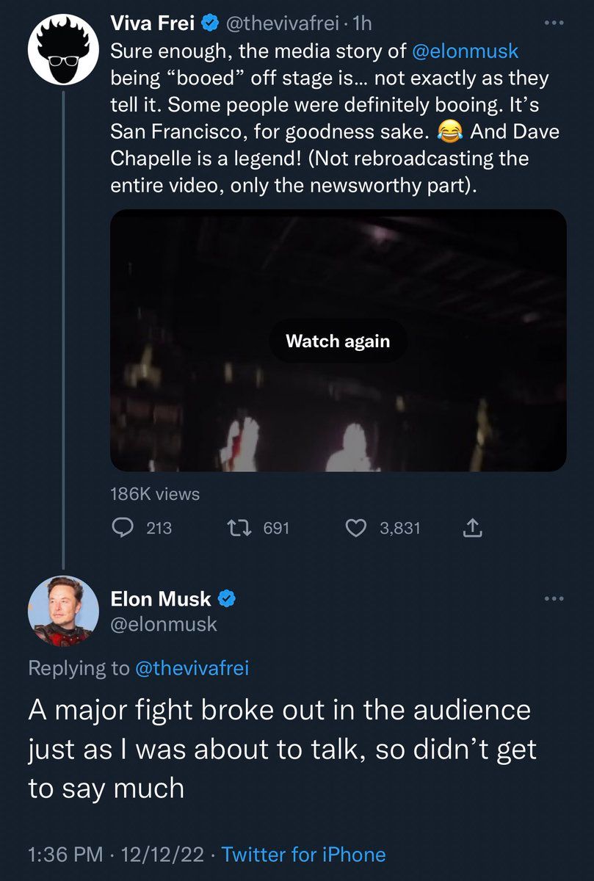The image size is (594, 881).
Task: Click the Twitter for iPhone source link
Action: [x=303, y=854]
